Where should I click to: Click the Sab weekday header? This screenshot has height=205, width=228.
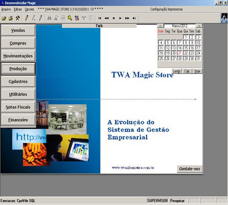tap(198, 31)
